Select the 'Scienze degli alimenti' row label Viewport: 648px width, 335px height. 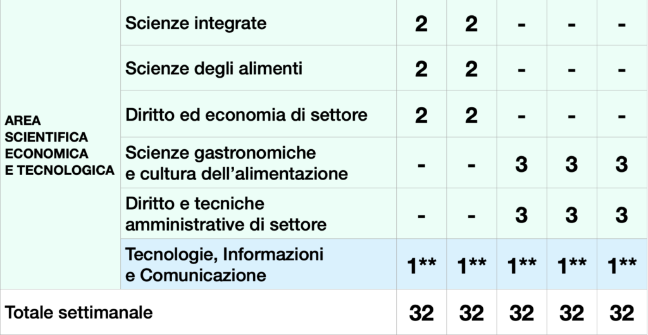[214, 68]
